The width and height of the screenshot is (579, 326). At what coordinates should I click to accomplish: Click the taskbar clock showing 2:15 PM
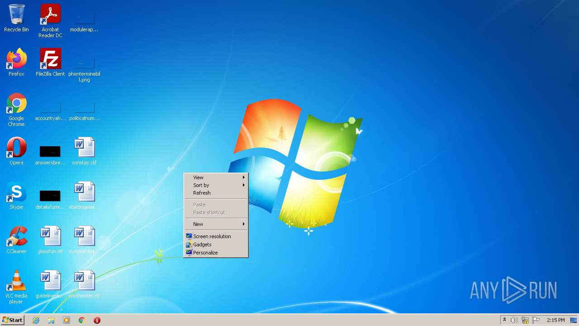tap(555, 320)
